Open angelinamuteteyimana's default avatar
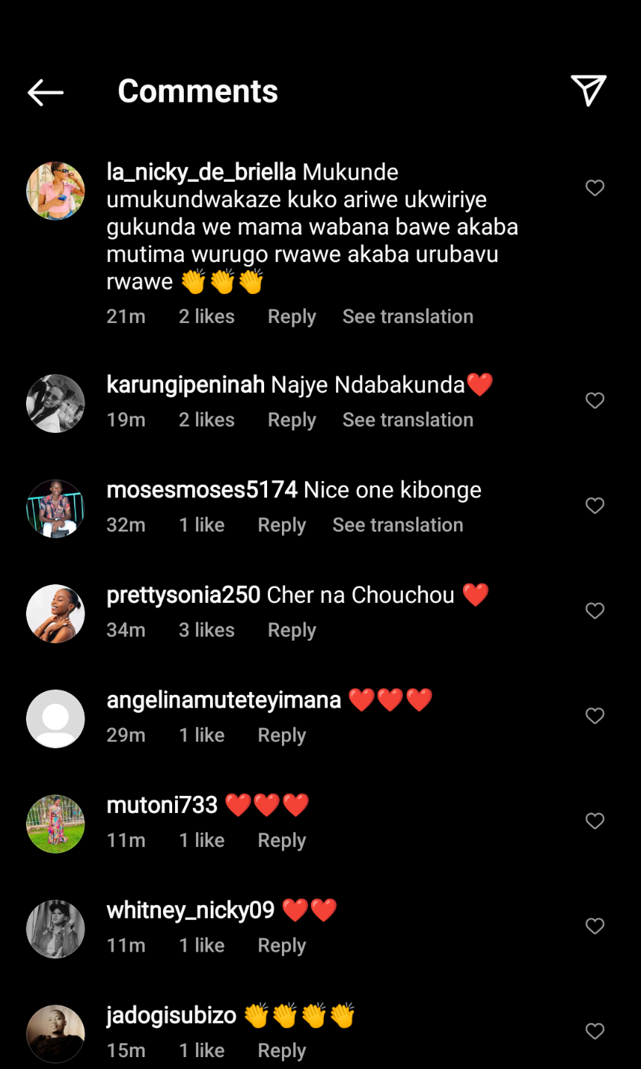 pyautogui.click(x=56, y=719)
